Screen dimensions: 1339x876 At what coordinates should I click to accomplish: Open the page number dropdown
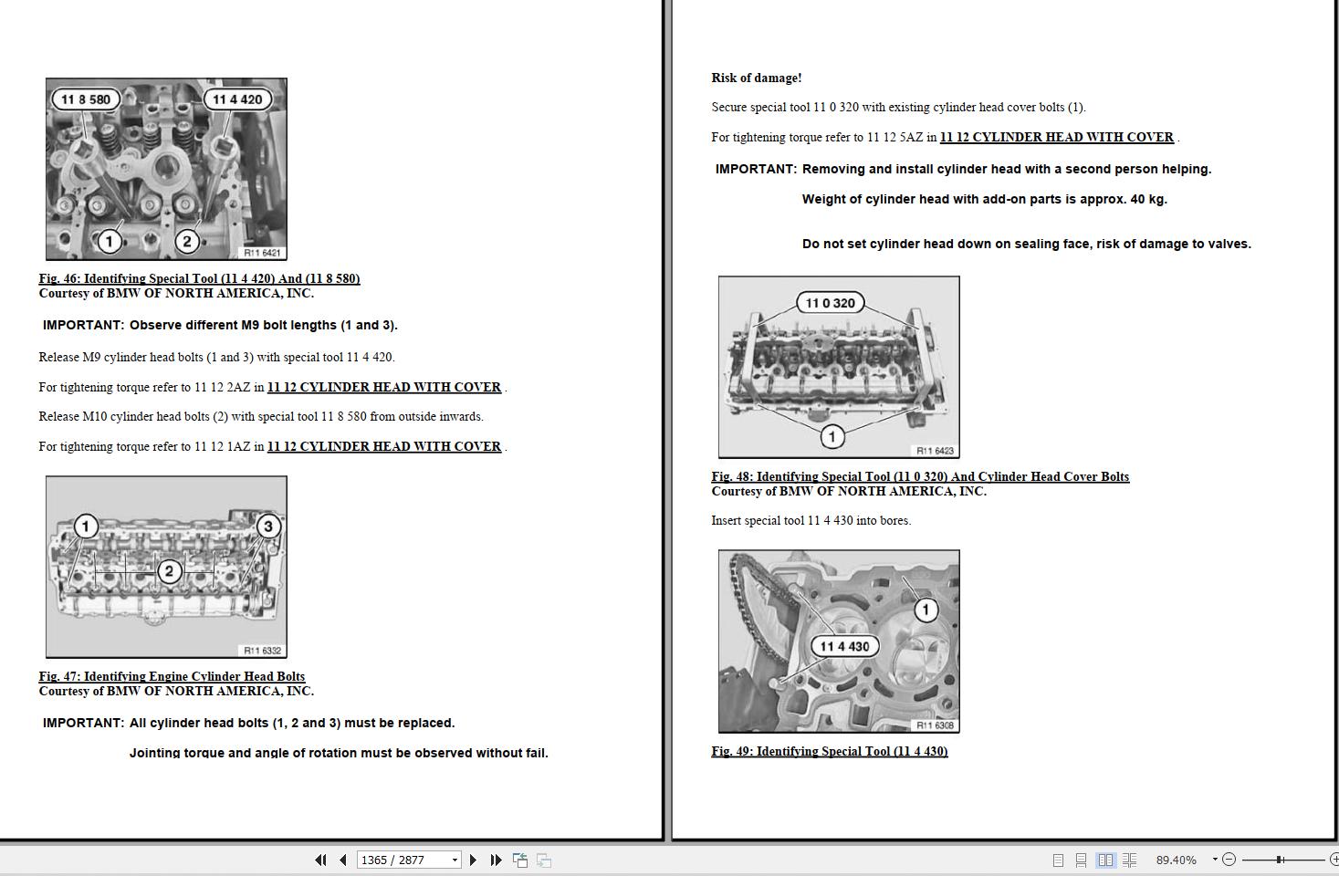click(x=455, y=860)
